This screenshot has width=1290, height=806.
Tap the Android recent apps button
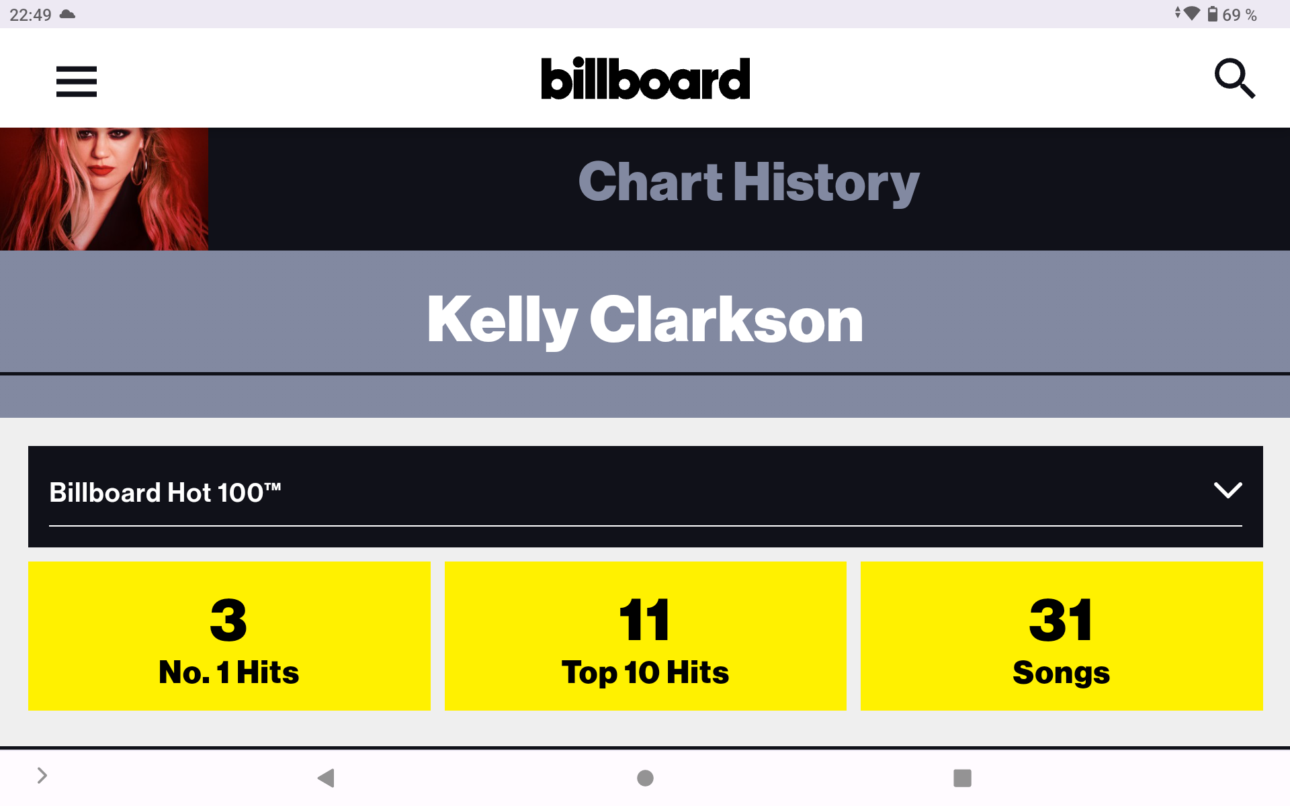[x=962, y=778]
